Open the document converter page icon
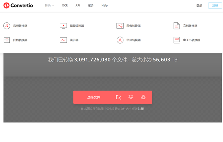Screen dimensions: 223x142 point(177,26)
